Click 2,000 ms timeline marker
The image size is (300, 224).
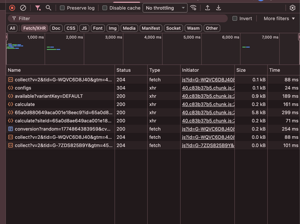(x=74, y=37)
